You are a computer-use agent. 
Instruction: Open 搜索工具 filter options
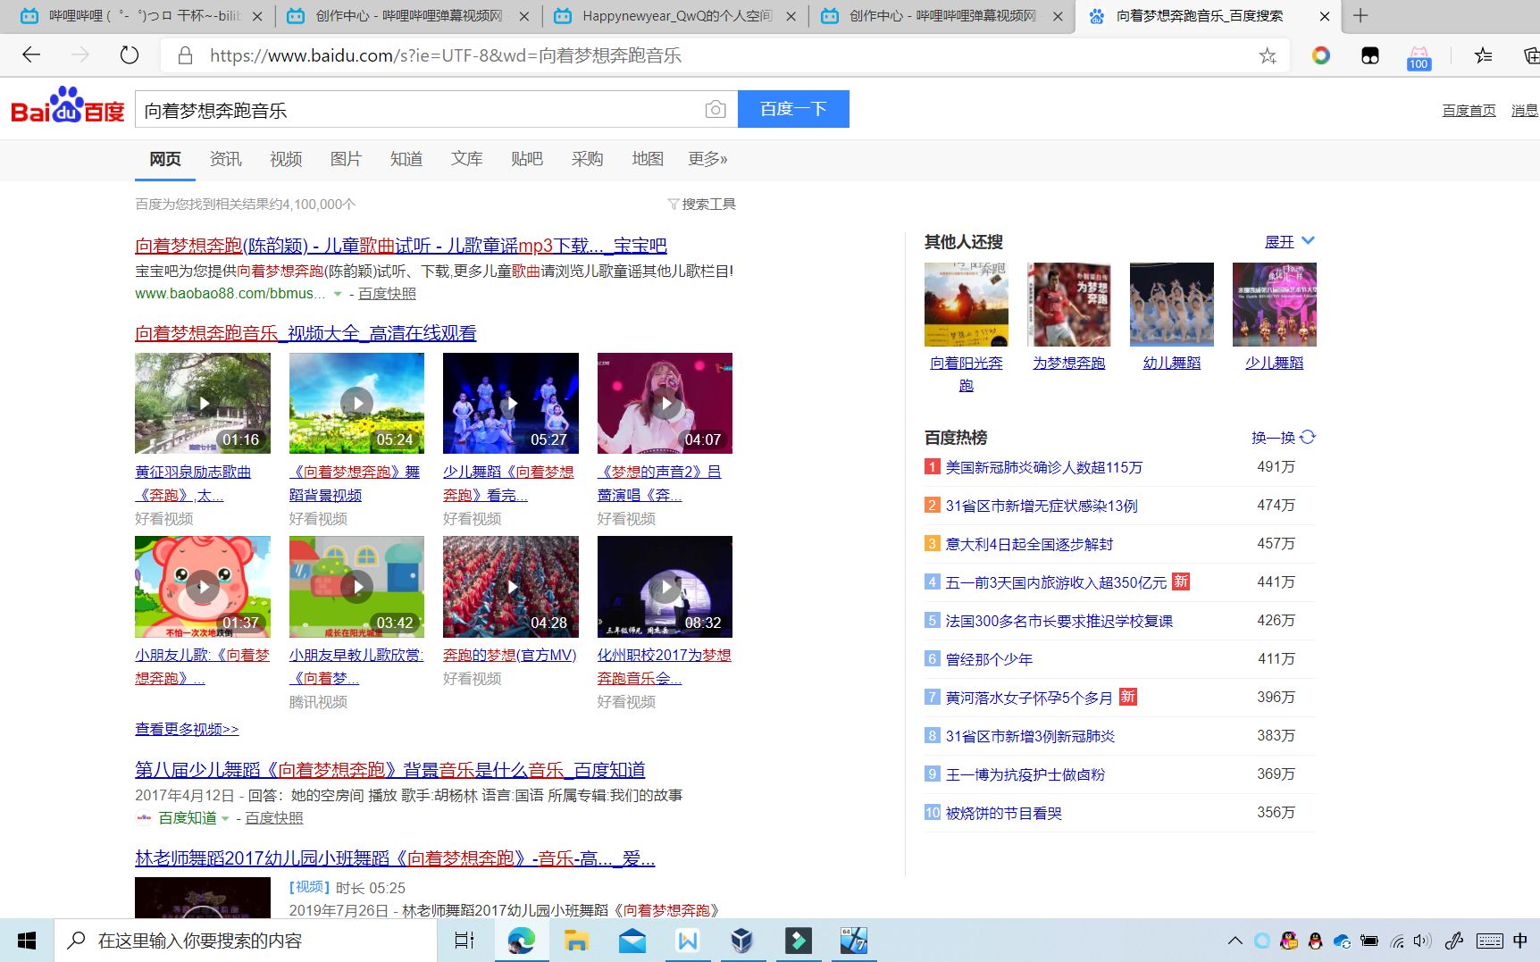[x=702, y=204]
